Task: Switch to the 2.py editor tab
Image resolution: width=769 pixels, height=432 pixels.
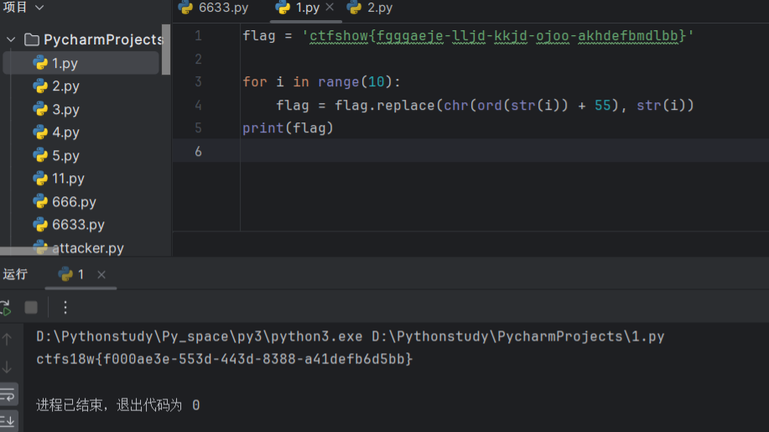Action: point(370,8)
